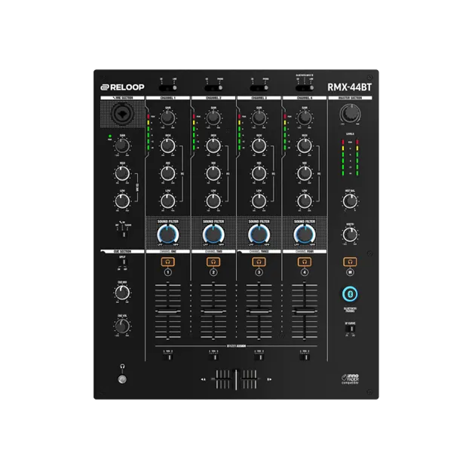Screen dimensions: 472x472
Task: Click the Booth level knob
Action: tap(350, 234)
